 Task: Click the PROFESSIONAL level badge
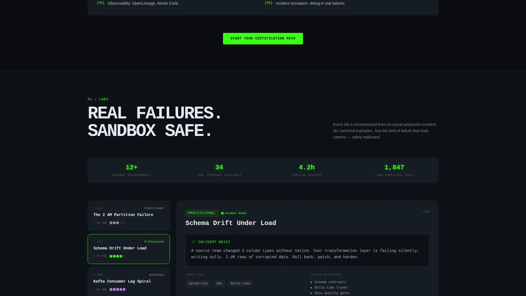point(202,213)
